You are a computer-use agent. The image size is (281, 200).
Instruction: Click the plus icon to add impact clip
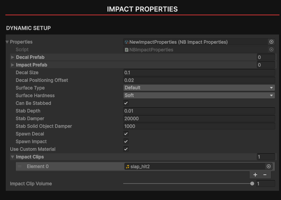tap(255, 175)
